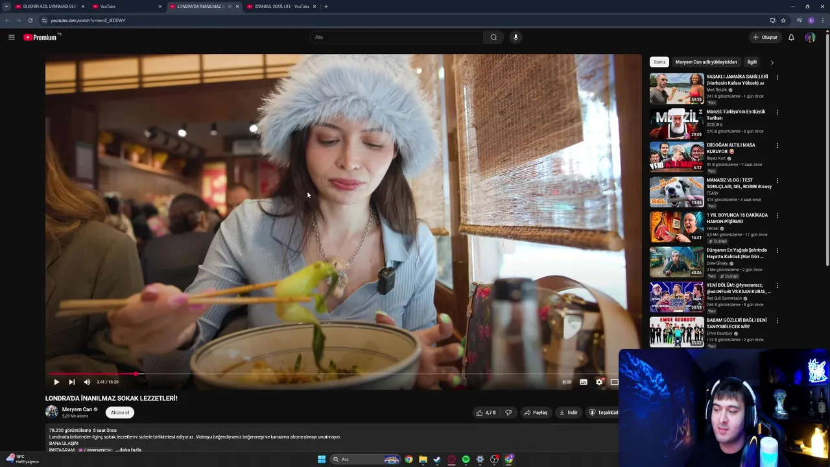Select the Meryem Can adlı yükleyiciden chip
Screen dimensions: 830x467
[x=706, y=62]
